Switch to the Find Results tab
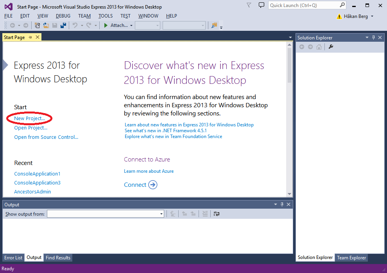The image size is (387, 273). coord(58,257)
